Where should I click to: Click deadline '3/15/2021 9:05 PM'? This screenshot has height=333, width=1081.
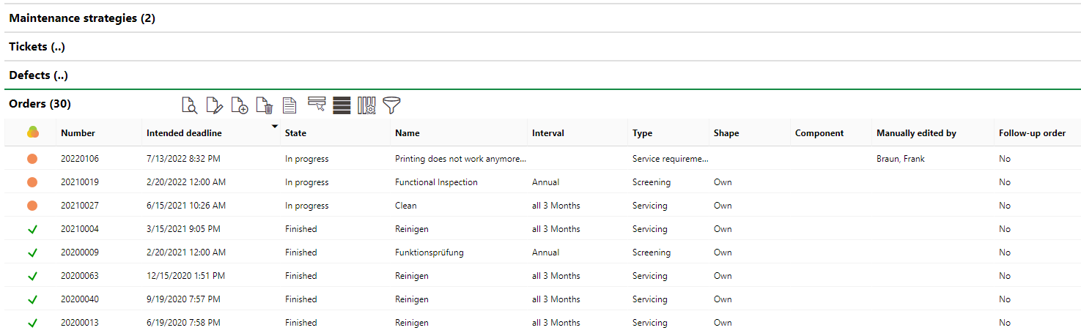(x=183, y=229)
